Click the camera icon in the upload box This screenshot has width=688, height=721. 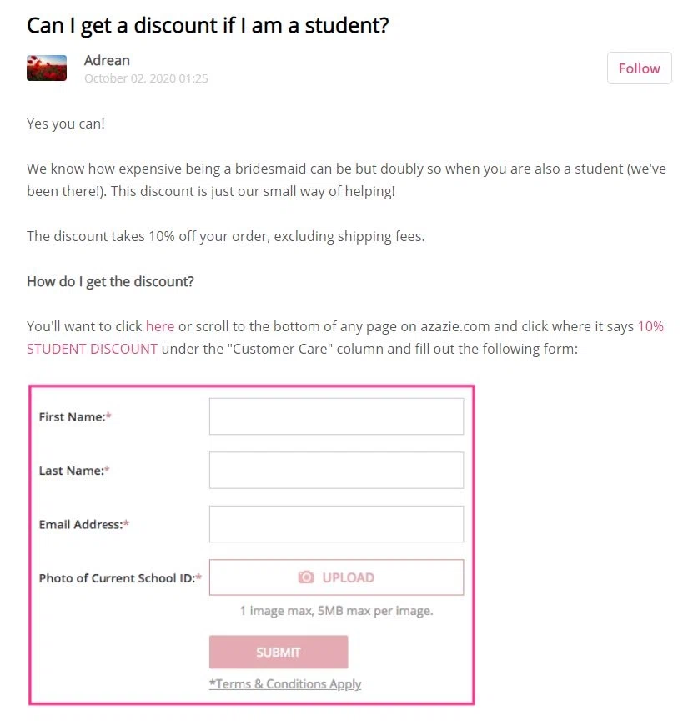tap(306, 577)
